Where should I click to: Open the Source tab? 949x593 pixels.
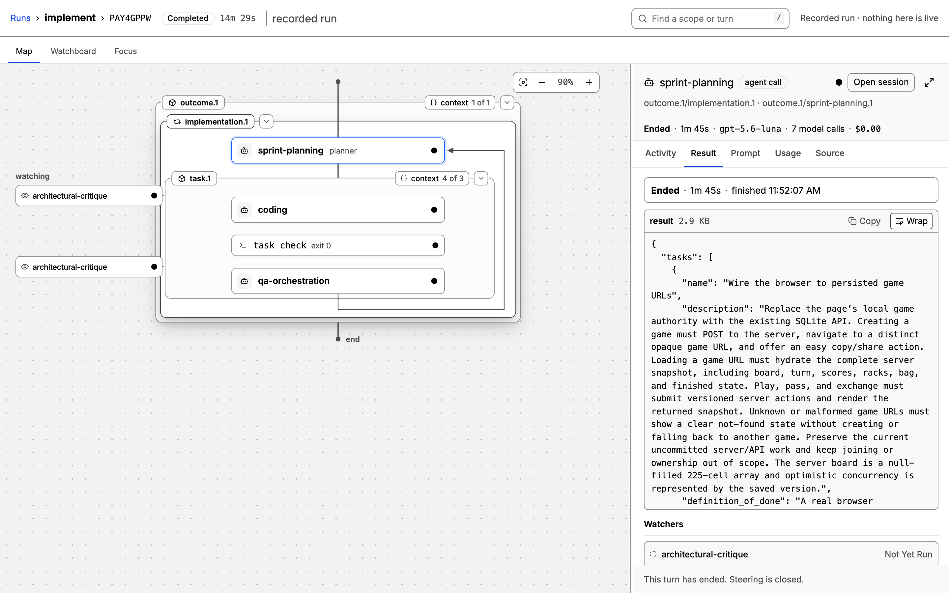tap(830, 153)
